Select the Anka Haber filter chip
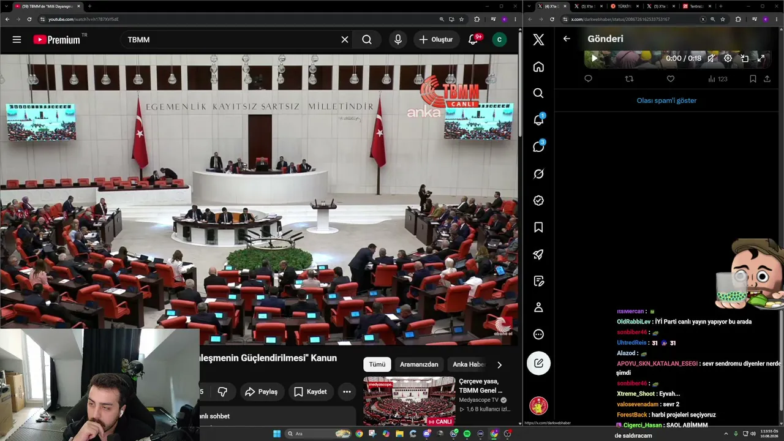 click(x=469, y=364)
